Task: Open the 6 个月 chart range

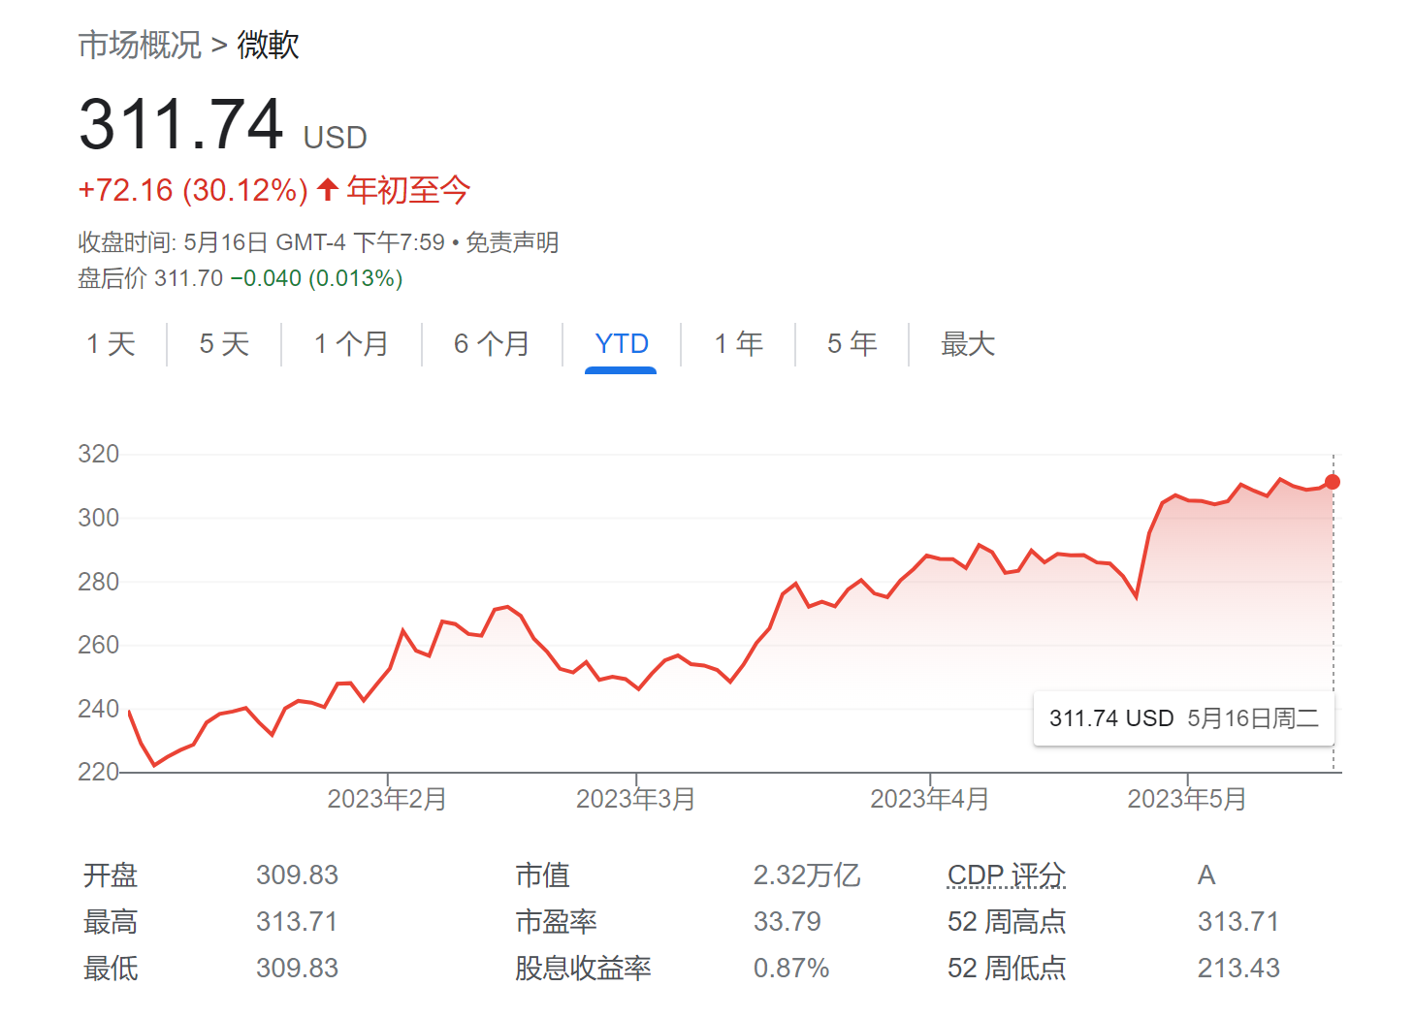Action: (x=492, y=344)
